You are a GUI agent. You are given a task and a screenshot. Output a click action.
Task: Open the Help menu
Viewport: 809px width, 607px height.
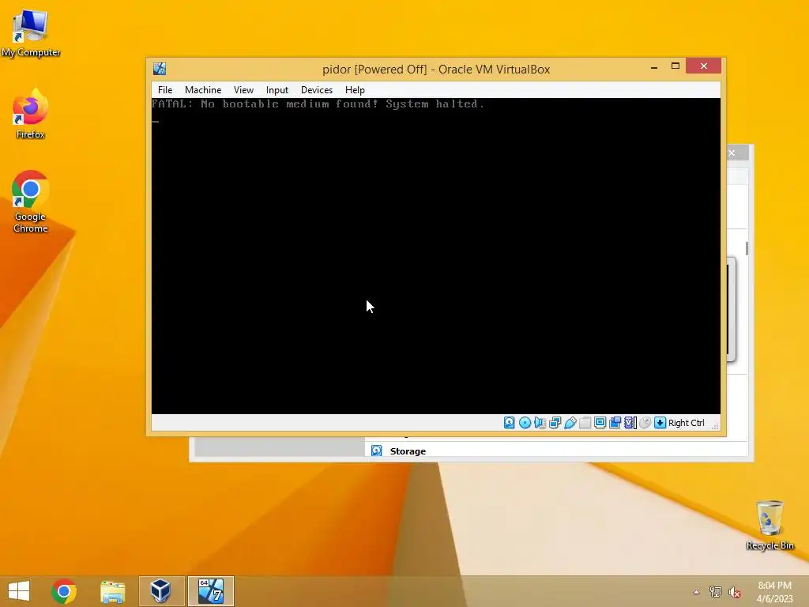[355, 90]
